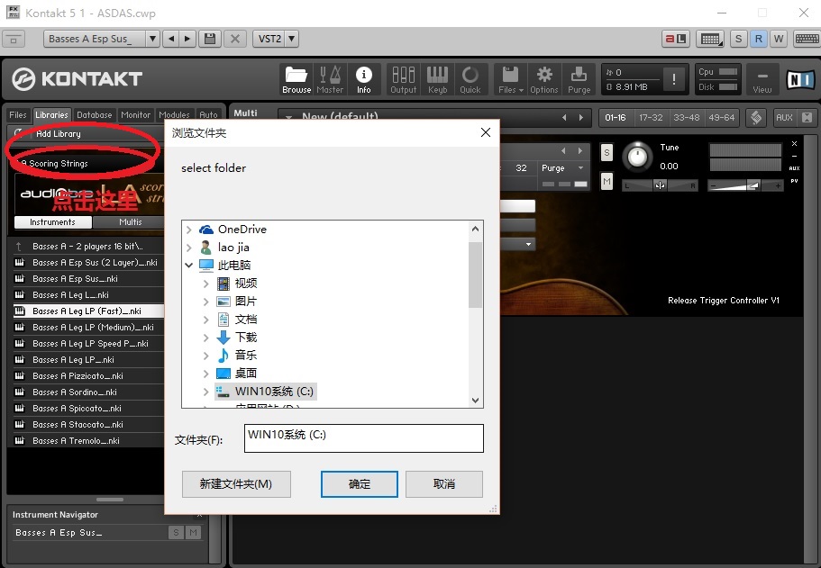Adjust the Tune knob

(637, 158)
